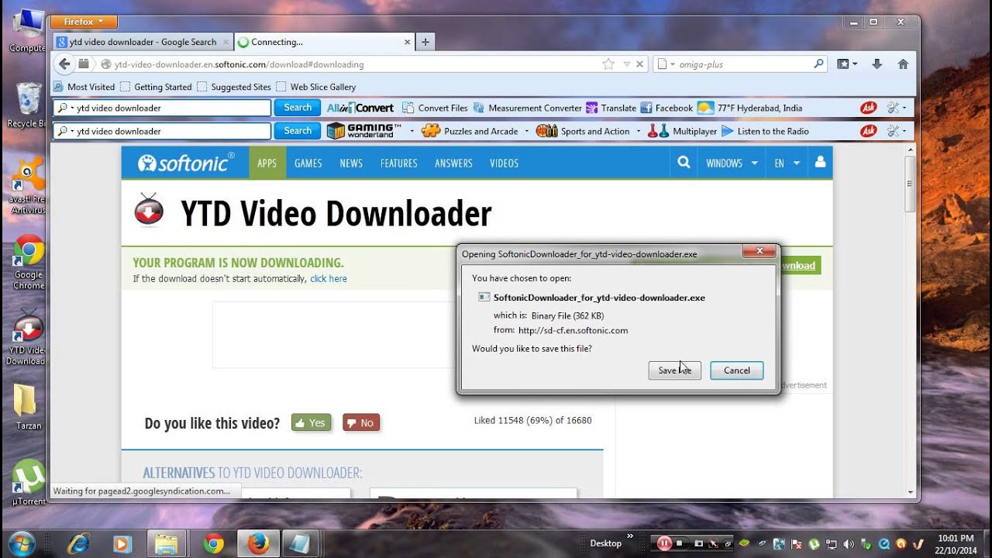Image resolution: width=992 pixels, height=558 pixels.
Task: Click the bookmark star in address bar
Action: 608,64
